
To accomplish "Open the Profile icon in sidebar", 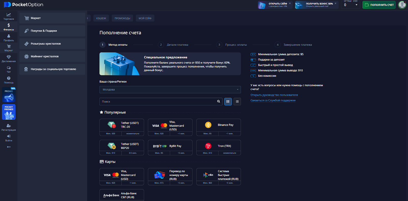I will click(9, 37).
